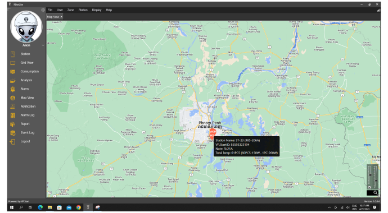Open Windows Start menu
The width and height of the screenshot is (388, 213).
pos(12,207)
